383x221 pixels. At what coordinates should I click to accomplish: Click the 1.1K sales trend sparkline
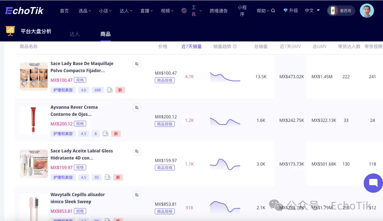(225, 164)
